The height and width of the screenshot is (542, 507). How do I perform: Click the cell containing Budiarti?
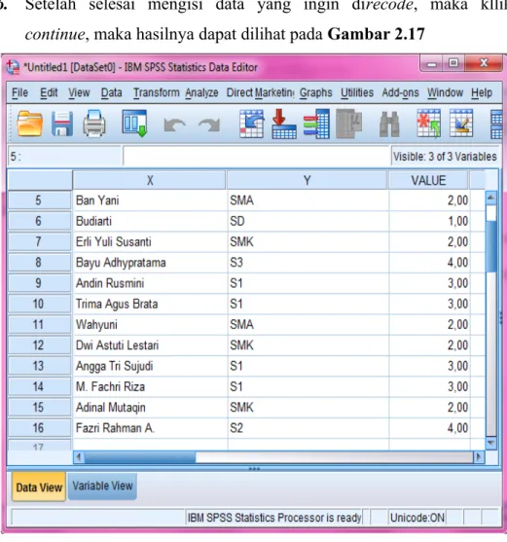(x=150, y=221)
